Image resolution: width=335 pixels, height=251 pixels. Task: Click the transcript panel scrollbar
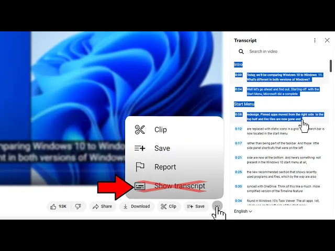331,66
